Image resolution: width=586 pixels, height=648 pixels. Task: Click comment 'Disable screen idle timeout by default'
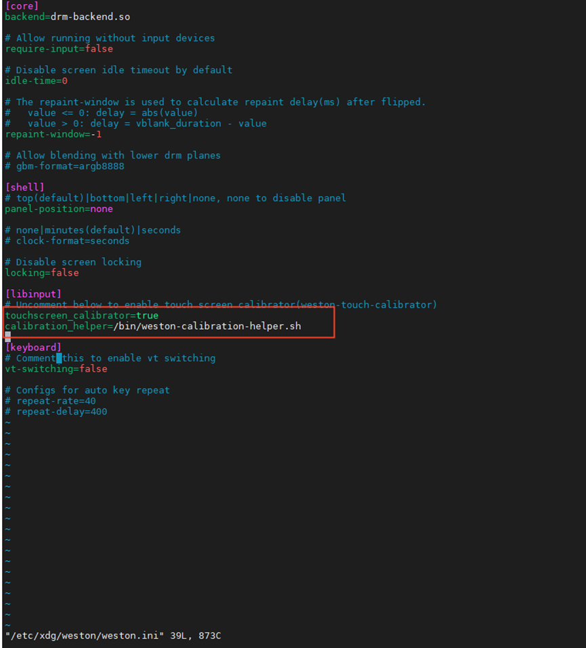coord(119,70)
